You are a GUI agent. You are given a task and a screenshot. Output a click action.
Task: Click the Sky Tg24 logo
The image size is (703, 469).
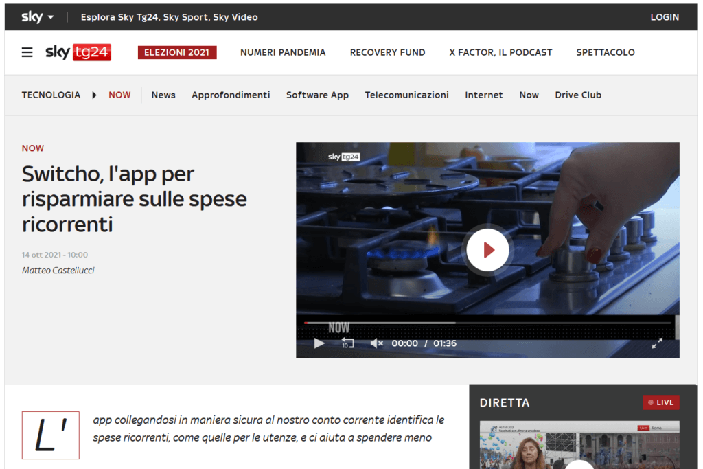pyautogui.click(x=78, y=52)
